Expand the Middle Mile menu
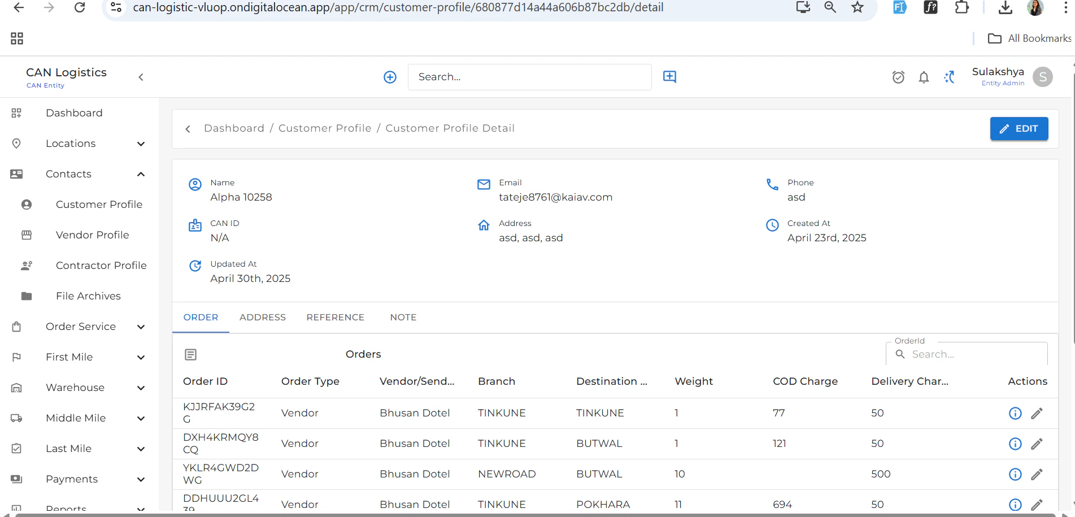This screenshot has height=517, width=1075. (79, 418)
